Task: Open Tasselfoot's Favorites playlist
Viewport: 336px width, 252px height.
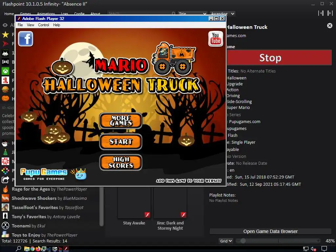Action: tap(48, 207)
